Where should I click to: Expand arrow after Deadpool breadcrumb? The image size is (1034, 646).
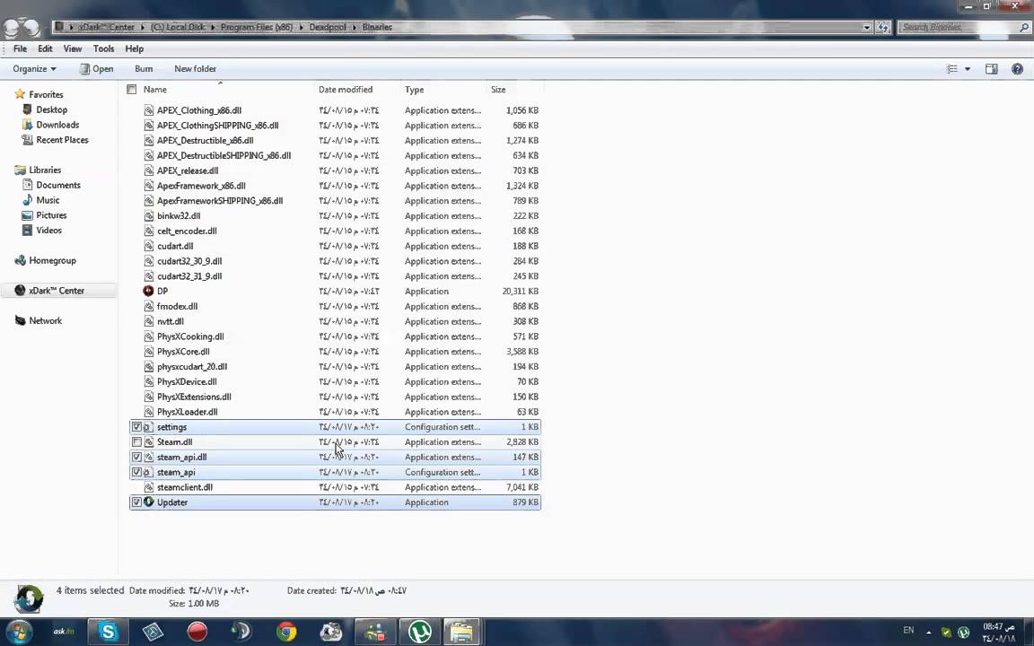(x=355, y=27)
